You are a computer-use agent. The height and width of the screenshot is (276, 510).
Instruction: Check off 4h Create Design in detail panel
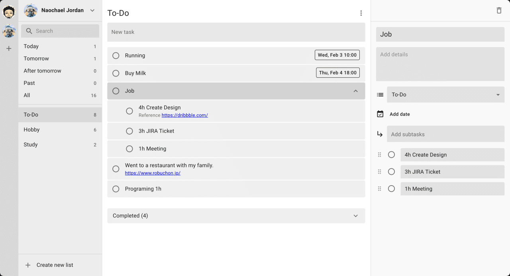pyautogui.click(x=392, y=155)
